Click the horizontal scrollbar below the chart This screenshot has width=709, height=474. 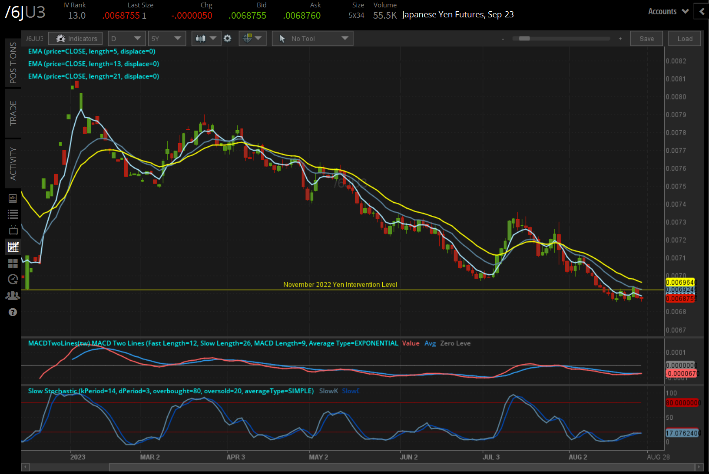tap(404, 467)
